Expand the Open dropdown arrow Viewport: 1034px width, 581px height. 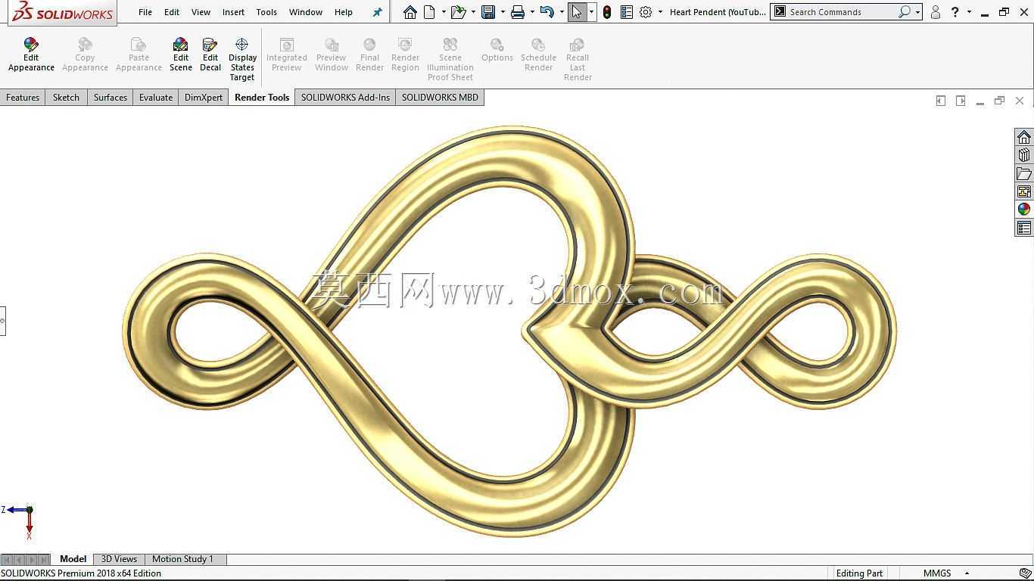(x=473, y=12)
